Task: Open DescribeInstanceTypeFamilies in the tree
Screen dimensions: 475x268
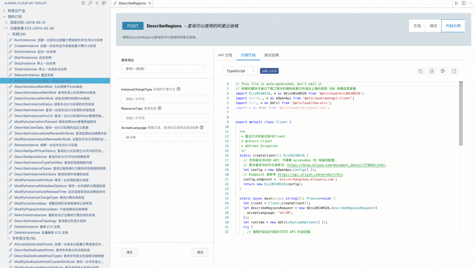Action: pos(53,162)
